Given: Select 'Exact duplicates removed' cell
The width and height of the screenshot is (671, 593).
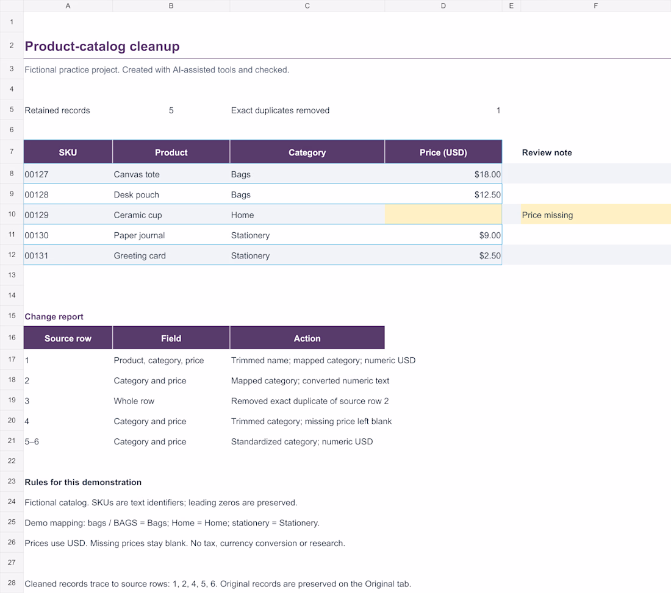Looking at the screenshot, I should (307, 110).
